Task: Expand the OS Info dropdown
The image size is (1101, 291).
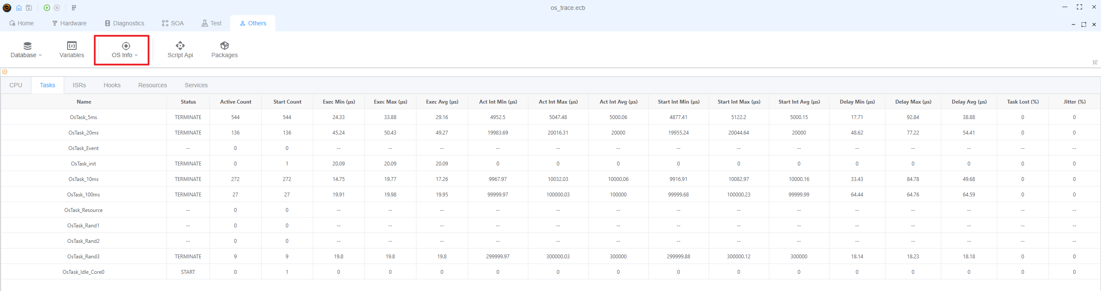Action: [125, 50]
